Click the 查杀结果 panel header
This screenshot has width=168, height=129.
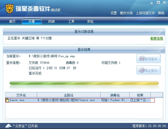point(84,50)
